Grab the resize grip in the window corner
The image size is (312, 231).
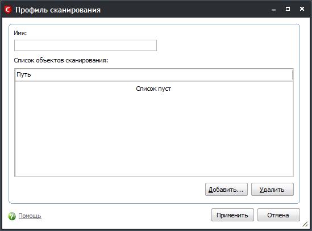coord(305,224)
